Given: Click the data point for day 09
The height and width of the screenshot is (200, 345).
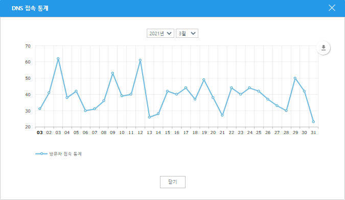Looking at the screenshot, I should pyautogui.click(x=112, y=73).
